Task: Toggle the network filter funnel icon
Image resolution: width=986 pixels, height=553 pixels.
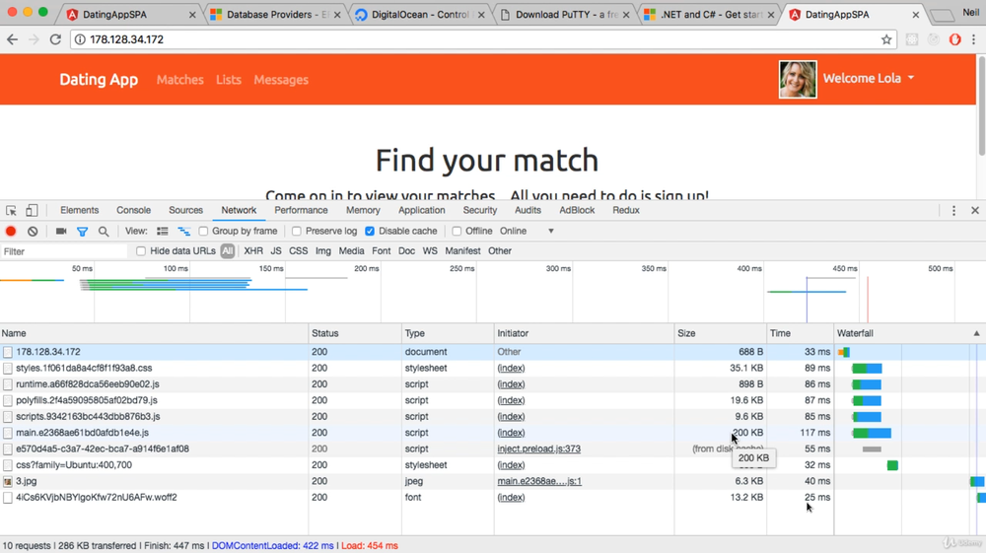Action: tap(82, 232)
